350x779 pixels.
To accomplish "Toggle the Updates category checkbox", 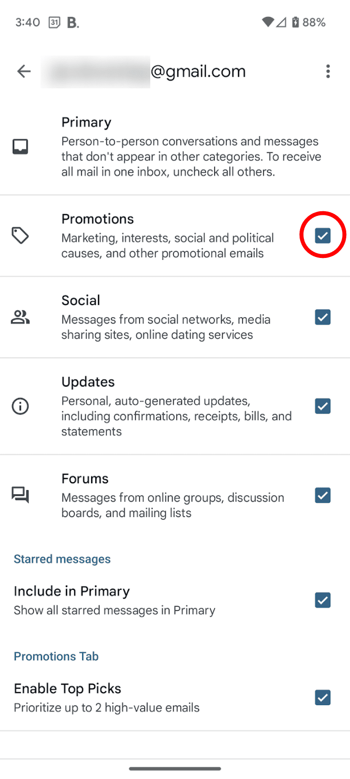I will click(x=322, y=406).
